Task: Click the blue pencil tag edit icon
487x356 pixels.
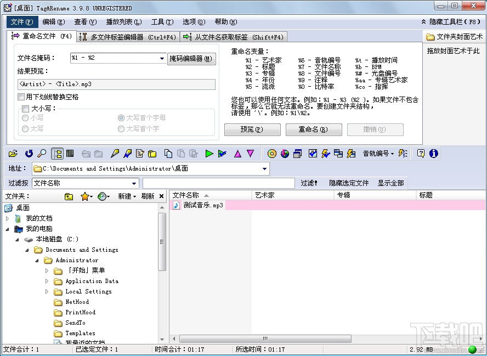Action: tap(127, 153)
